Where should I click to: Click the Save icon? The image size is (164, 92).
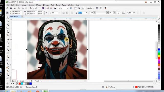pos(11,8)
